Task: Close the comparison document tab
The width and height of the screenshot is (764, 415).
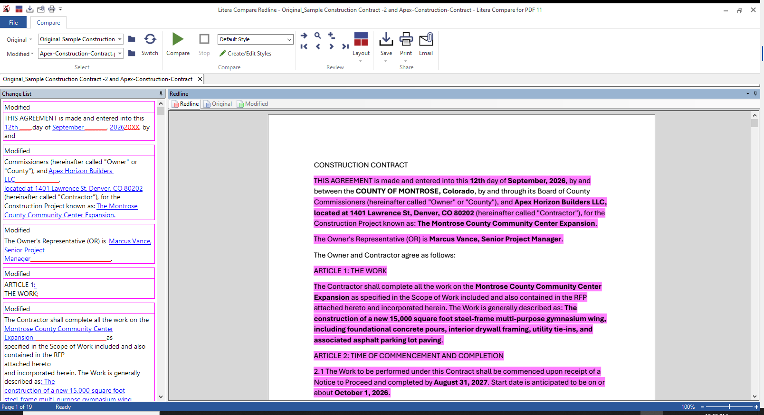Action: [200, 79]
